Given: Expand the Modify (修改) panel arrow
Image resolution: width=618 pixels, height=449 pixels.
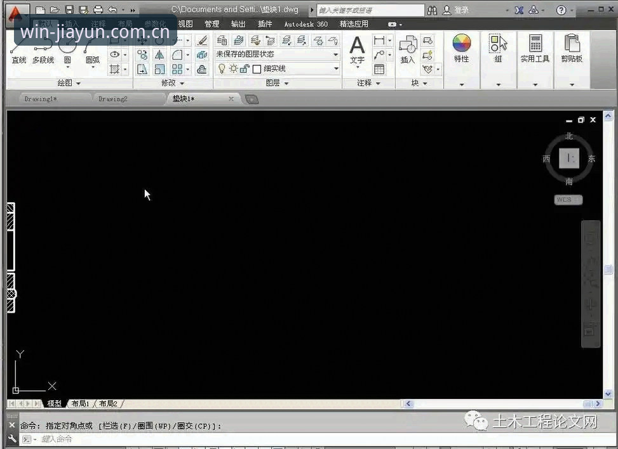Looking at the screenshot, I should pos(182,84).
